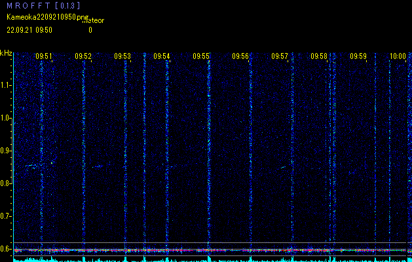Select the Kameoka2209210950.png file name
The width and height of the screenshot is (412, 262).
(x=48, y=17)
